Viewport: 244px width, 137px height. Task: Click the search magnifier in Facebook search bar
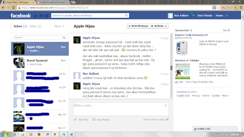(x=127, y=15)
